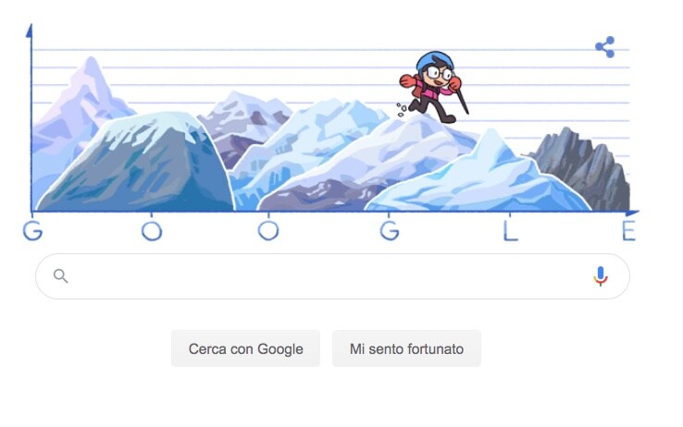Click the letter L below the chart axis

tap(510, 230)
